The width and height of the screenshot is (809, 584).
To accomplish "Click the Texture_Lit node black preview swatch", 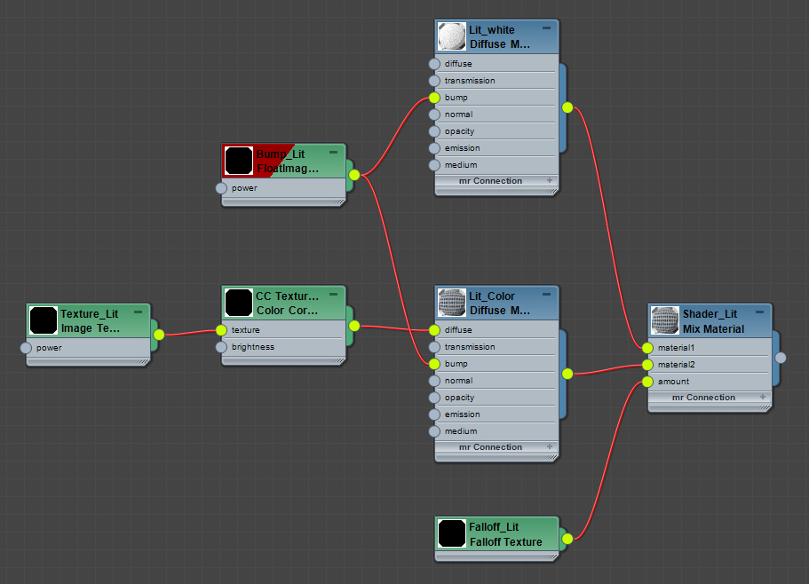I will pos(44,320).
